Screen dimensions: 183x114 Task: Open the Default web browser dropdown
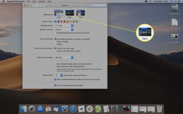64,57
